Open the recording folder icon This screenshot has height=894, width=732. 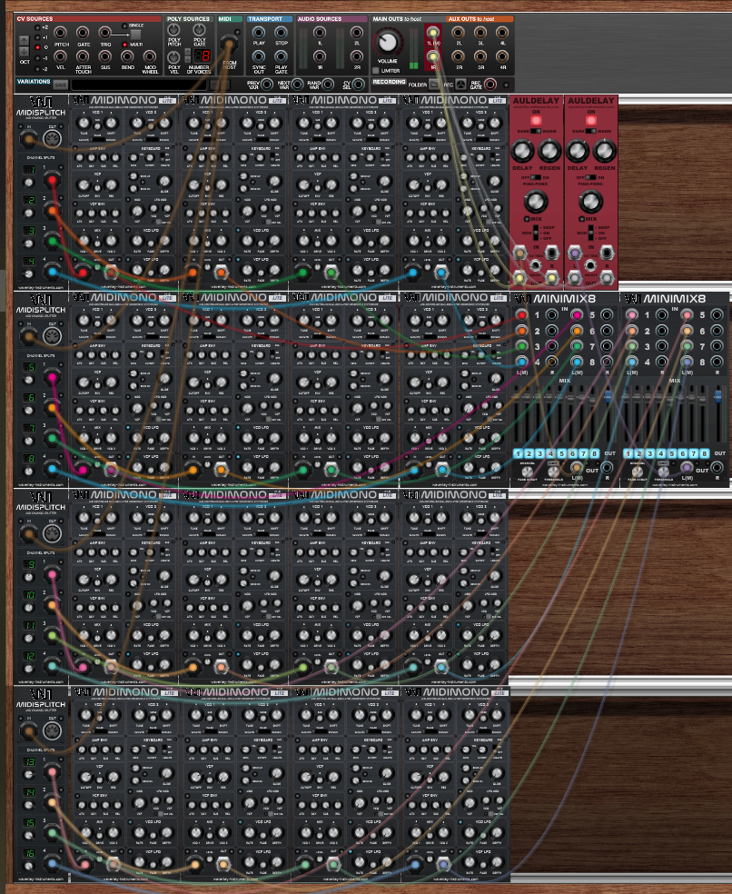coord(434,84)
